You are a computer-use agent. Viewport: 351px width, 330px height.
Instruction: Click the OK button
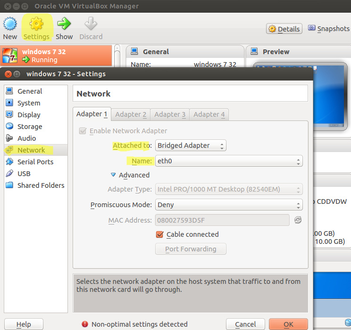point(288,324)
